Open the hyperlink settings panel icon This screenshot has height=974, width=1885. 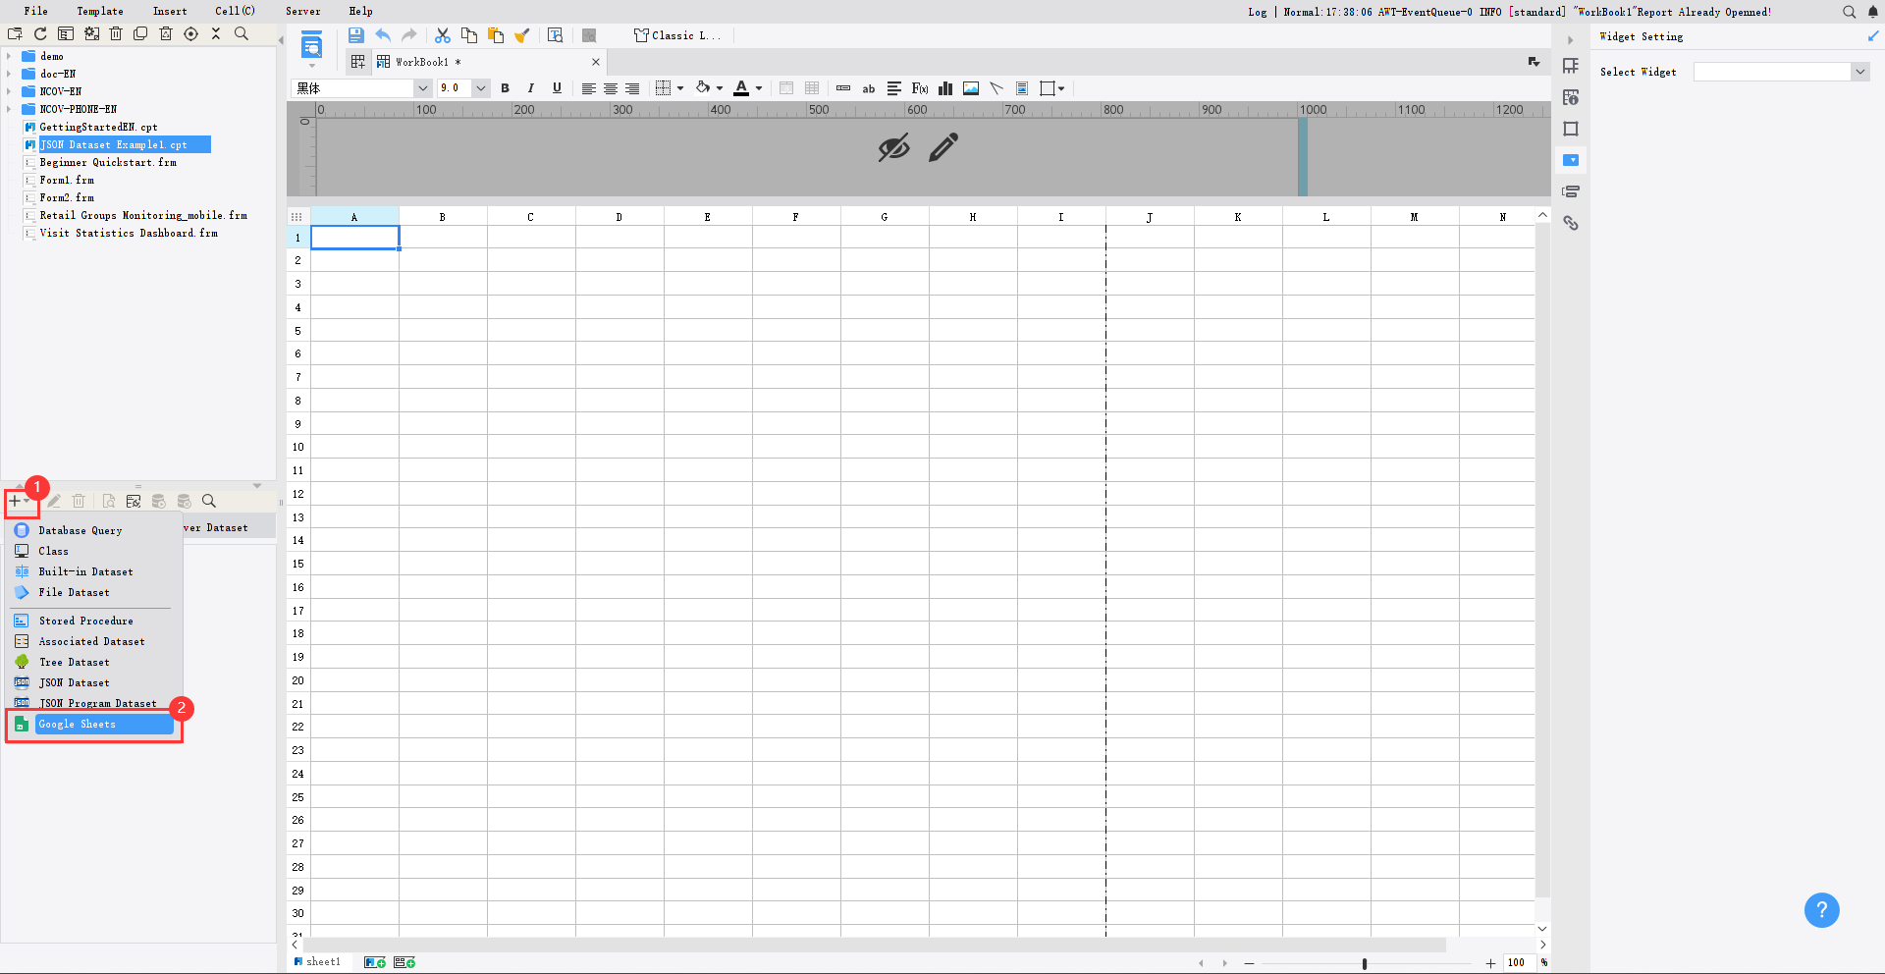[1572, 223]
